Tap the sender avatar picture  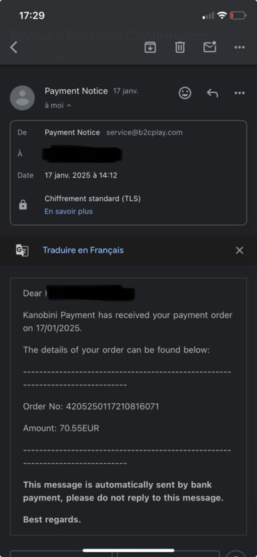click(22, 97)
